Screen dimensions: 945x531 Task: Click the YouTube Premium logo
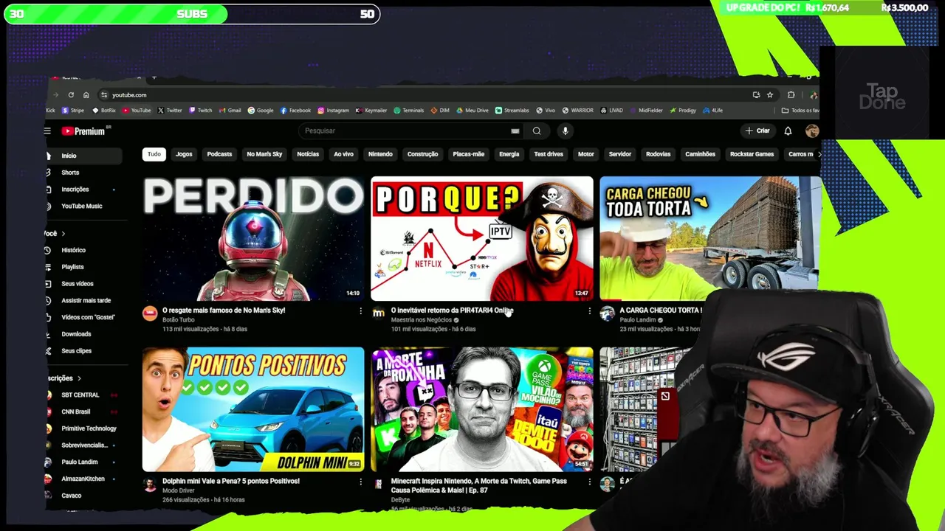pyautogui.click(x=86, y=131)
